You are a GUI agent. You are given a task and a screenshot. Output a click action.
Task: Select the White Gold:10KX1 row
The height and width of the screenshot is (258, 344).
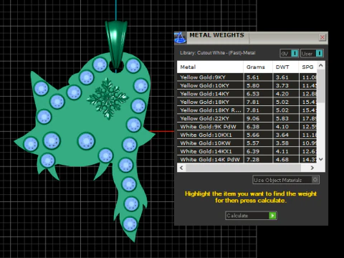point(247,135)
